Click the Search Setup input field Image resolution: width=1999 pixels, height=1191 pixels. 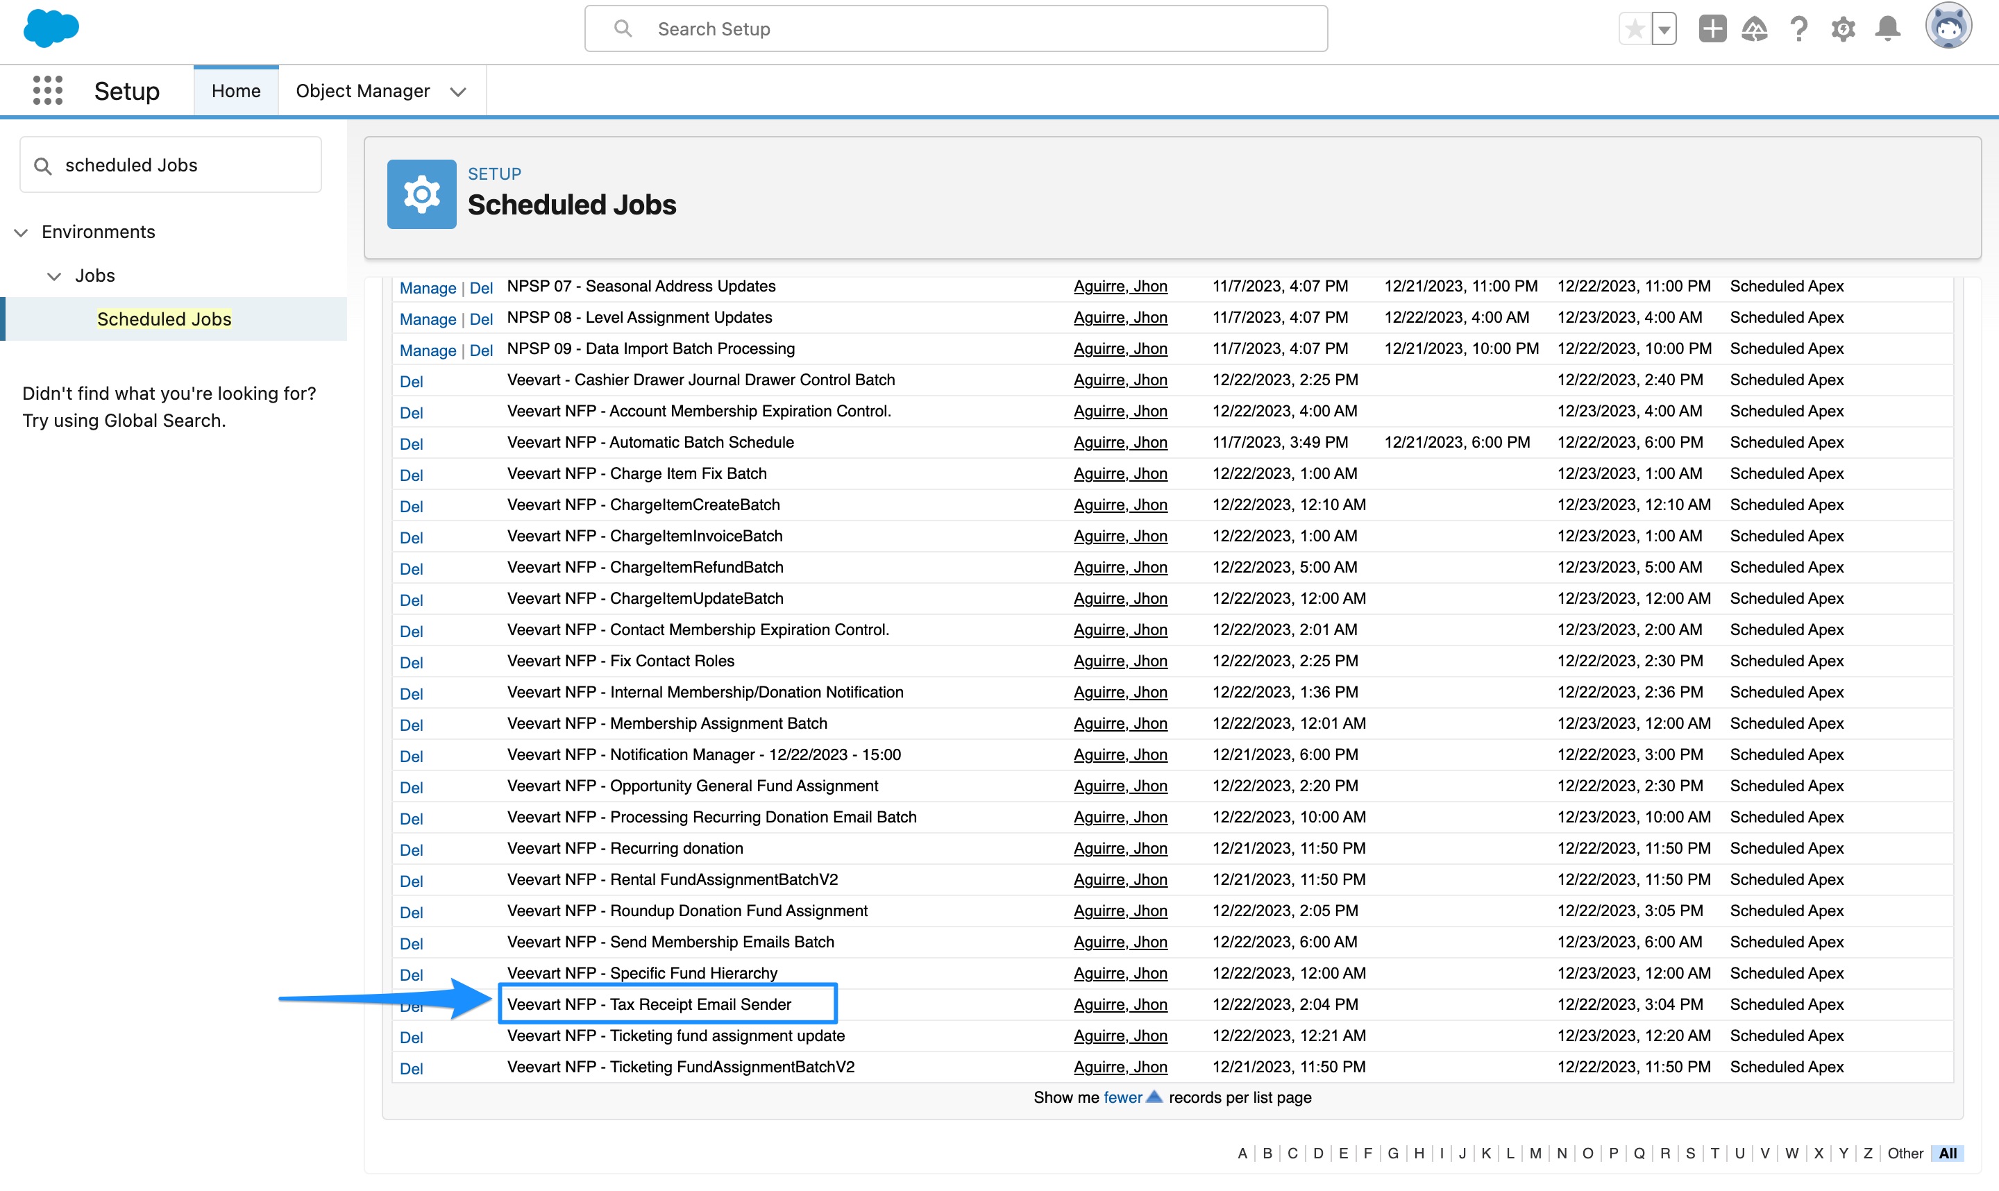tap(954, 28)
